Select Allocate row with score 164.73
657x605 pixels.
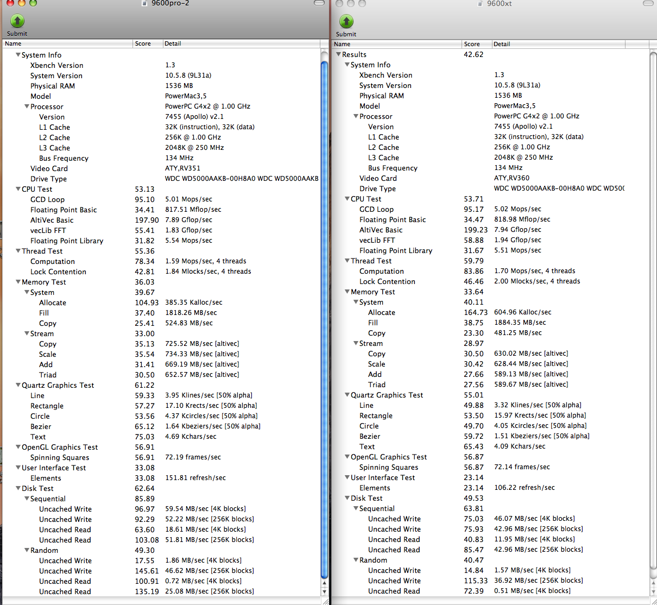pos(490,312)
